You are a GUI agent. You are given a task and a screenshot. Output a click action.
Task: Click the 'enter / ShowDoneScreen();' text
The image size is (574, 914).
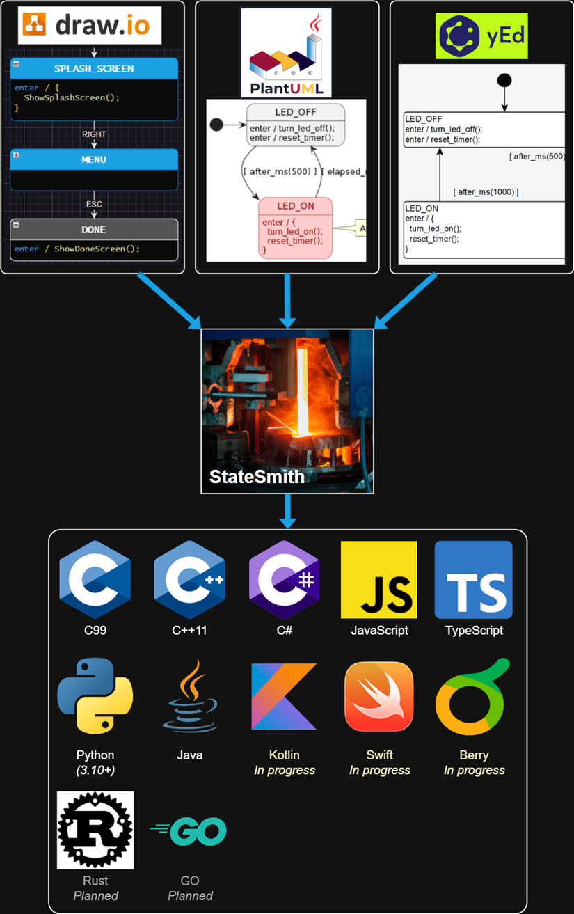pos(77,249)
